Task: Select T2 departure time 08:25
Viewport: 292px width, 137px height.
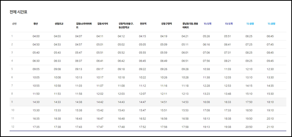Action: pyautogui.click(x=249, y=53)
